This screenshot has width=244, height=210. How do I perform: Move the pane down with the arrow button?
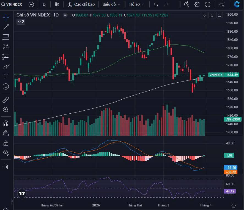(x=204, y=15)
